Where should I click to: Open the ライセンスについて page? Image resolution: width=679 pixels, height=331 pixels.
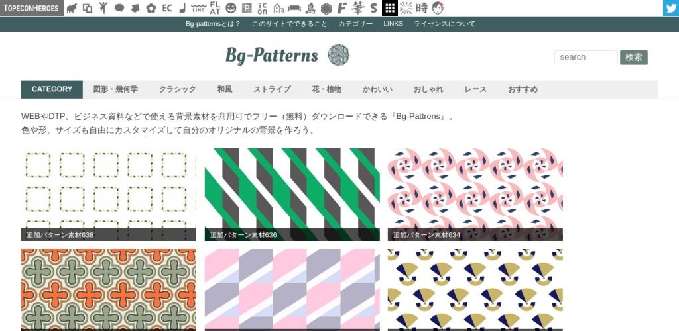point(444,24)
